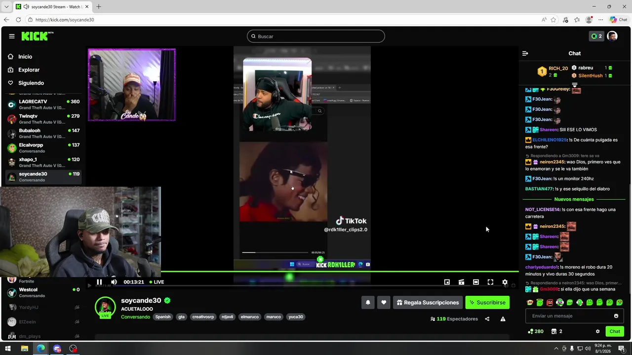The image size is (632, 355).
Task: Select the yuca30 tag
Action: (296, 317)
